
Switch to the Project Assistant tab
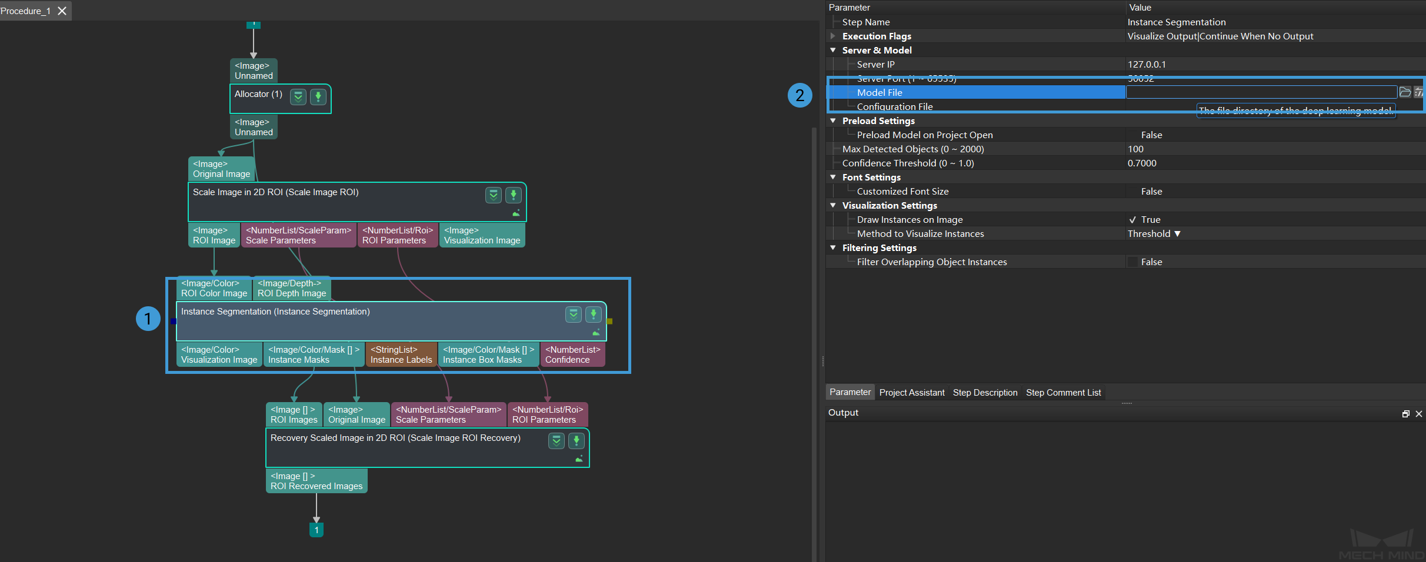point(911,393)
